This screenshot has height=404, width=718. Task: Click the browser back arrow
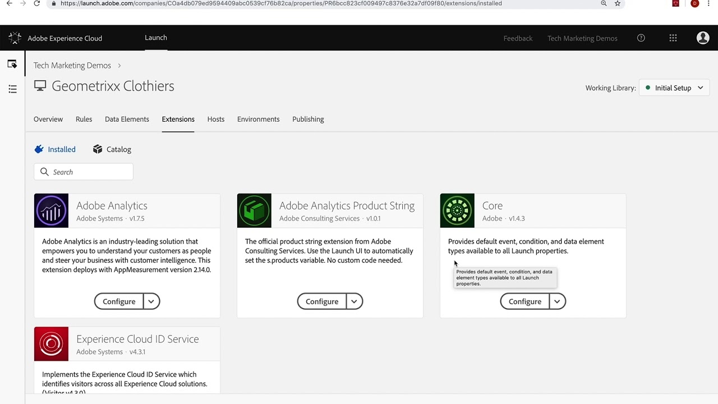pos(9,3)
